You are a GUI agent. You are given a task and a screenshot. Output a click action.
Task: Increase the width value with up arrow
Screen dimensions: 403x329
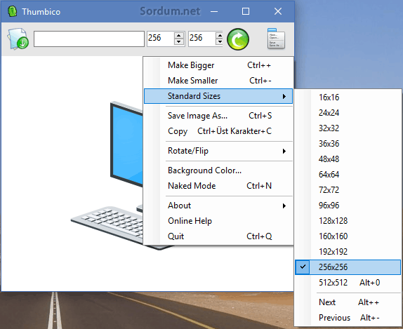(x=179, y=36)
